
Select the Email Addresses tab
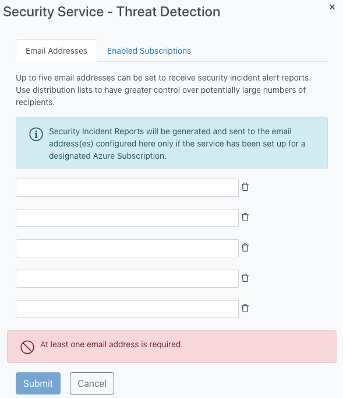click(x=56, y=51)
